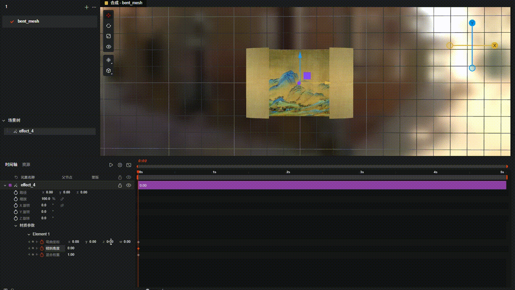Screen dimensions: 515x290
Task: Collapse the 材质参数 group
Action: [16, 226]
